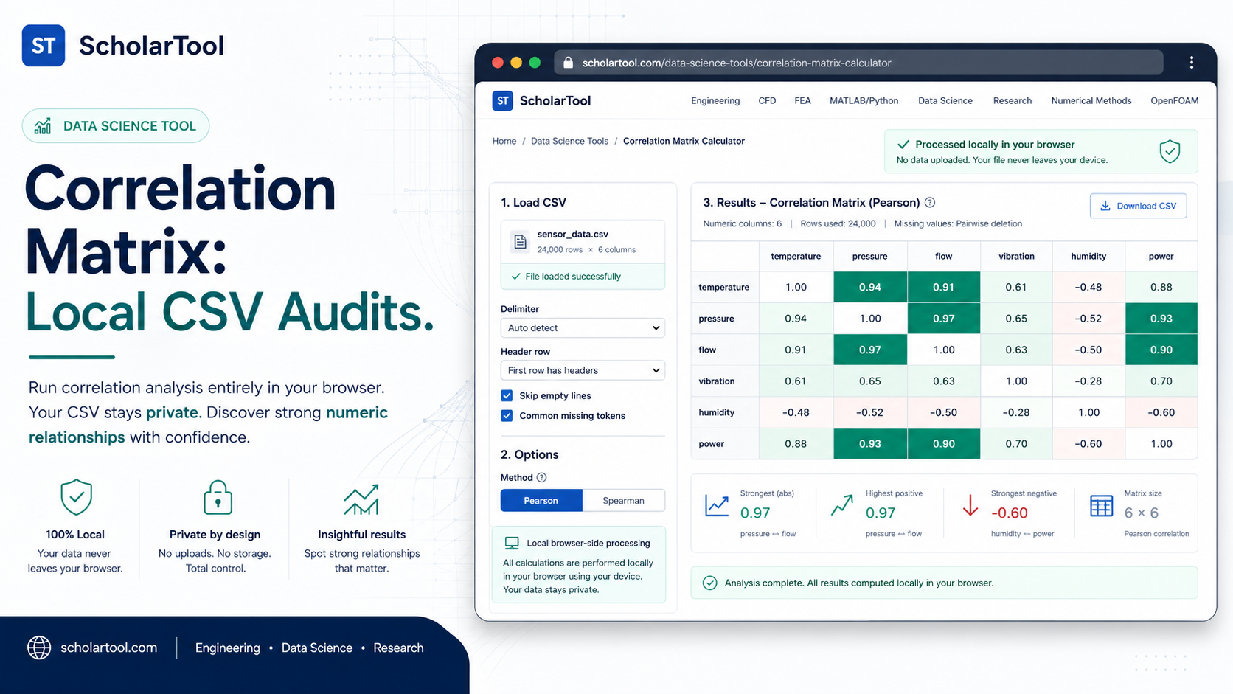Click the Numeric columns: 6 text
Screen dimensions: 1233x694
[742, 223]
